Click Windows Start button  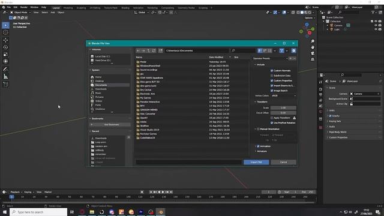[x=5, y=212]
